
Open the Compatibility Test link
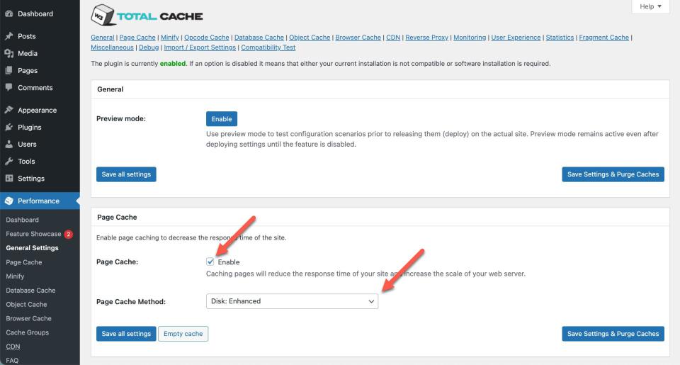coord(268,47)
